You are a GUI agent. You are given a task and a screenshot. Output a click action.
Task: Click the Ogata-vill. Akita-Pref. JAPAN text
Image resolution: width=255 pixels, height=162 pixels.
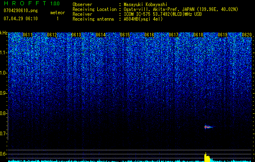(159, 9)
